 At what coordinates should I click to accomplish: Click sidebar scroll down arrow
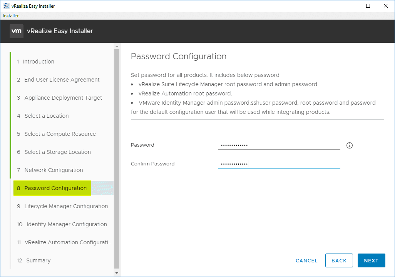[x=117, y=273]
